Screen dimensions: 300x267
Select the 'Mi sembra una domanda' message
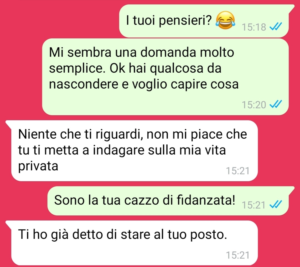tap(165, 77)
